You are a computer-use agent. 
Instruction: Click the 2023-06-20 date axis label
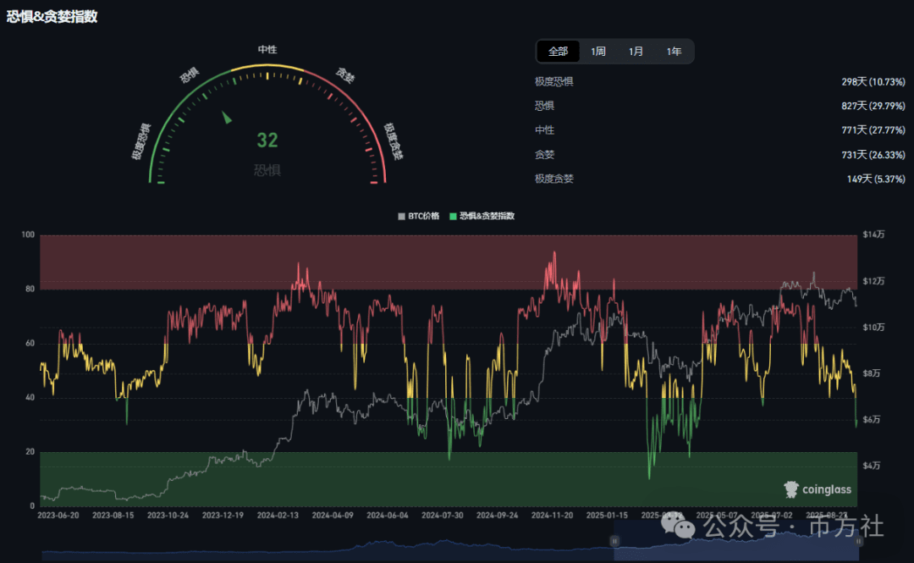tap(58, 514)
